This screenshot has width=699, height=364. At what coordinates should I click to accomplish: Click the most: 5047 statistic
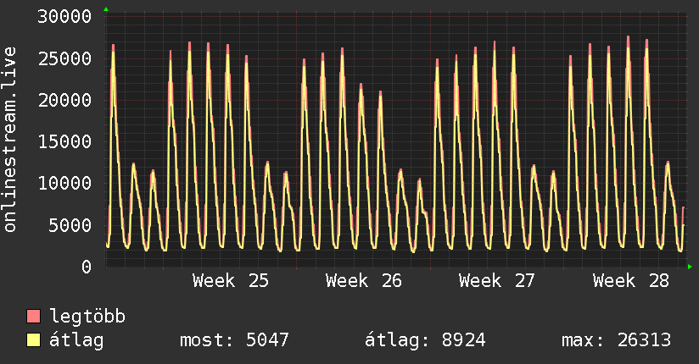[234, 340]
